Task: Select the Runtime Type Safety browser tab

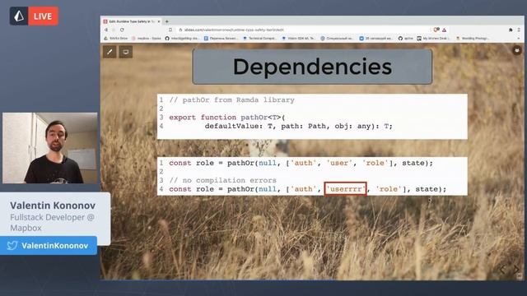Action: 132,21
